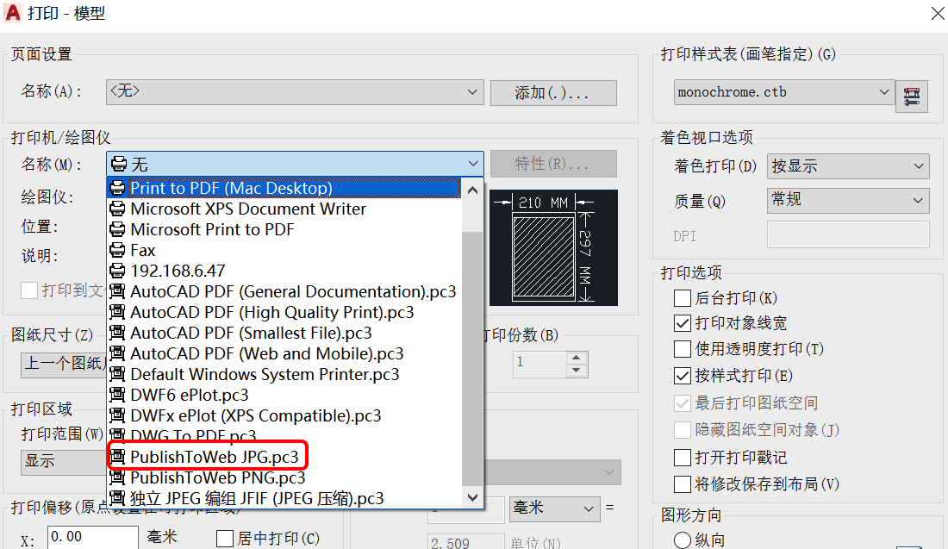Open the plot style table editor icon
This screenshot has height=549, width=948.
[911, 97]
